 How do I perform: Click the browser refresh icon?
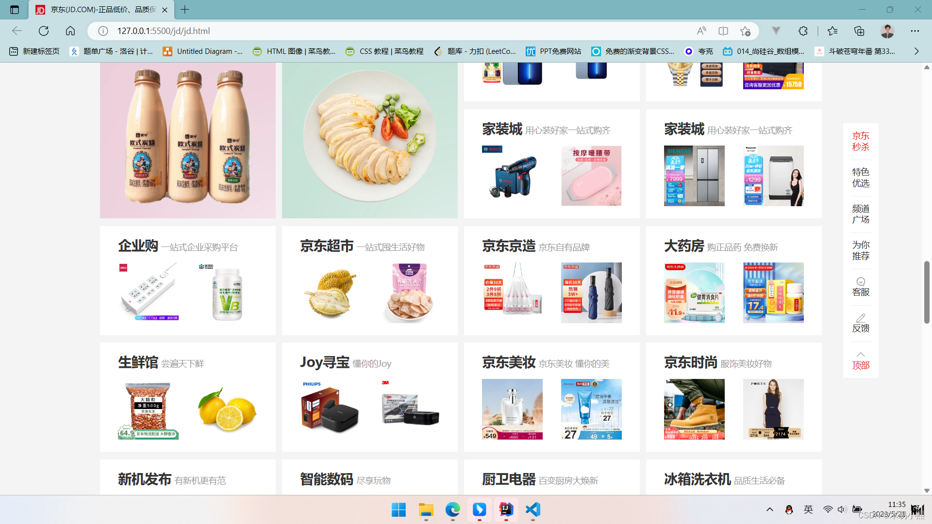[x=44, y=31]
